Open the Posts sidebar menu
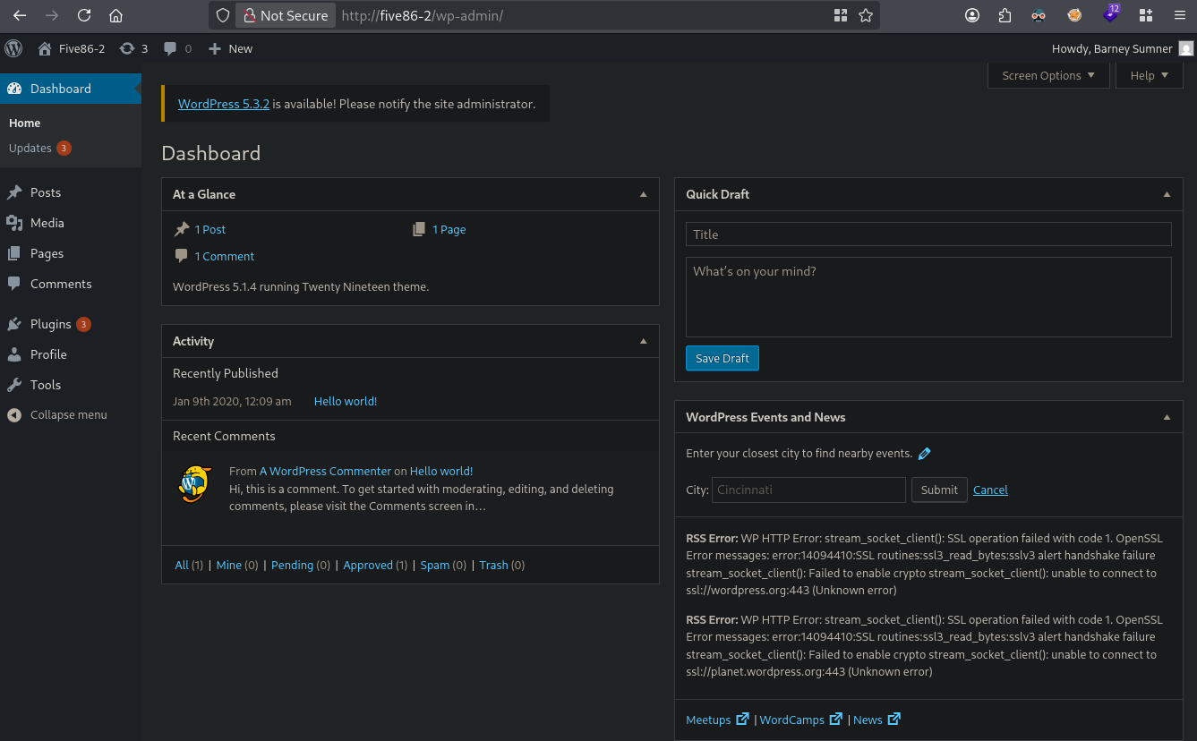 (x=71, y=192)
